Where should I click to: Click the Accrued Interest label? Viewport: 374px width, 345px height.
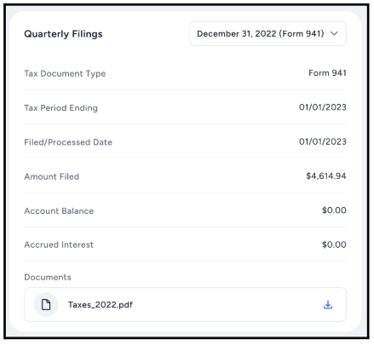point(59,244)
